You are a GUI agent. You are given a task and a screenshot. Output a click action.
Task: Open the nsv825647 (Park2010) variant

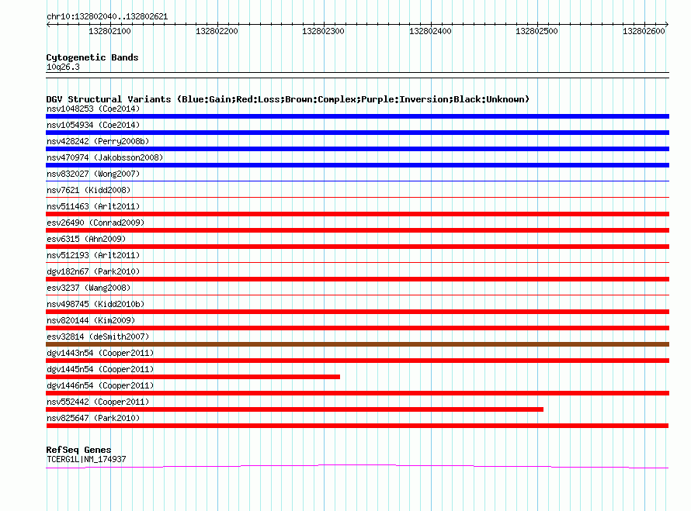93,418
